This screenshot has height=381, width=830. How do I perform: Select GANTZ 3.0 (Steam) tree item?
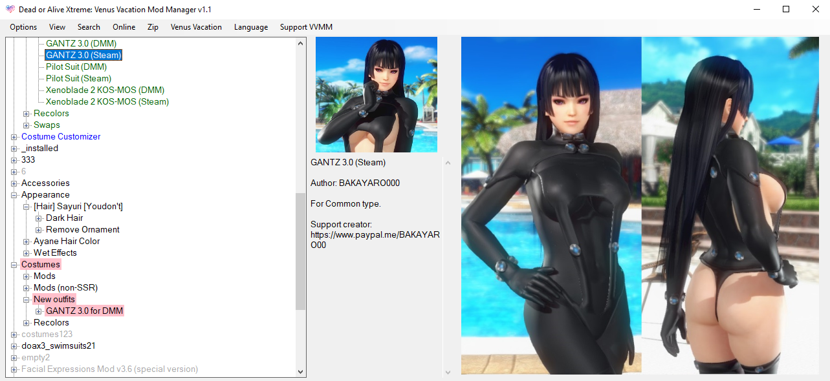coord(83,55)
